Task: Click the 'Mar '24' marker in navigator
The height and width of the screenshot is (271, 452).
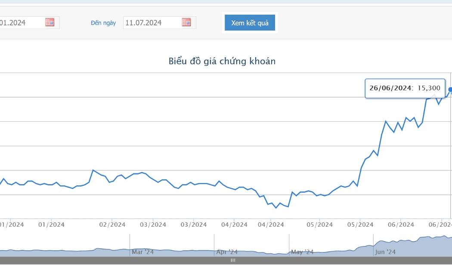Action: pos(142,252)
